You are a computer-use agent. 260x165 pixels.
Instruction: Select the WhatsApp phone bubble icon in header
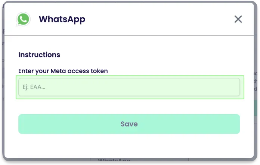pyautogui.click(x=23, y=19)
